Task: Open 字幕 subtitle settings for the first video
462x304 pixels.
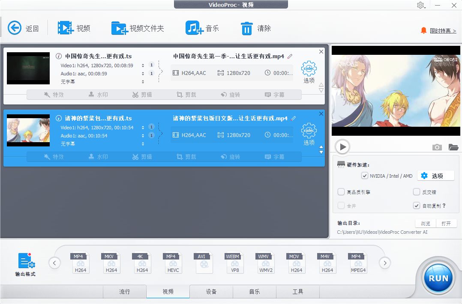Action: coord(276,95)
